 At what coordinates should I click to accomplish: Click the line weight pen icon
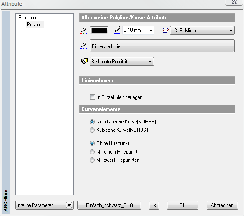click(x=117, y=30)
